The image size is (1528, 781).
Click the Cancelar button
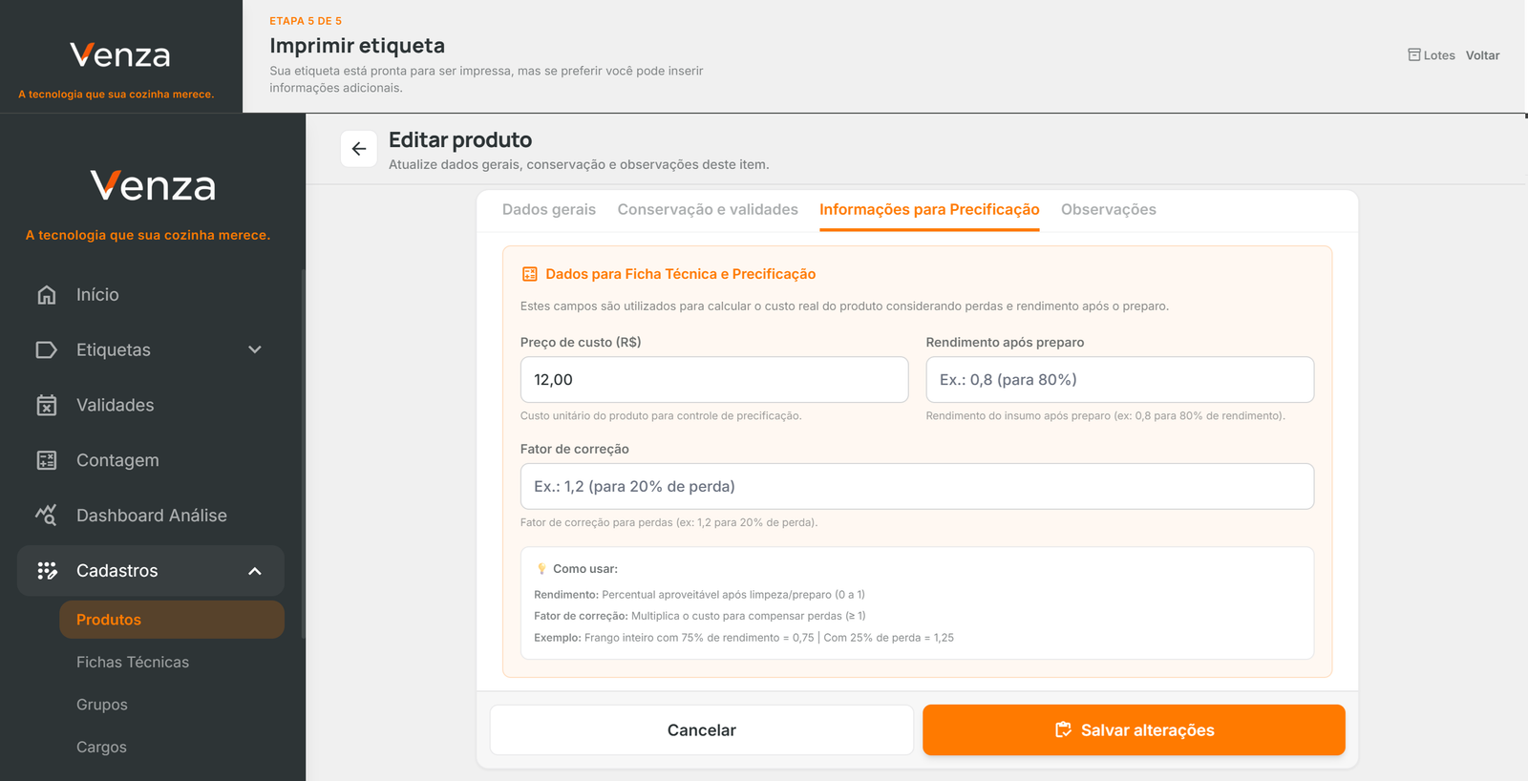point(701,730)
